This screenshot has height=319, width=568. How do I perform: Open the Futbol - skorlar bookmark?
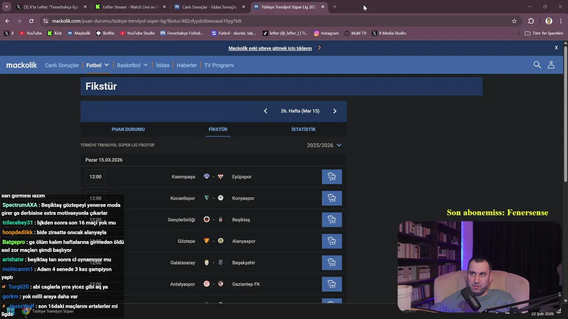(x=234, y=33)
